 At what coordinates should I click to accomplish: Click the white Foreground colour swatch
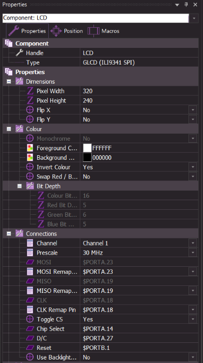click(x=87, y=148)
